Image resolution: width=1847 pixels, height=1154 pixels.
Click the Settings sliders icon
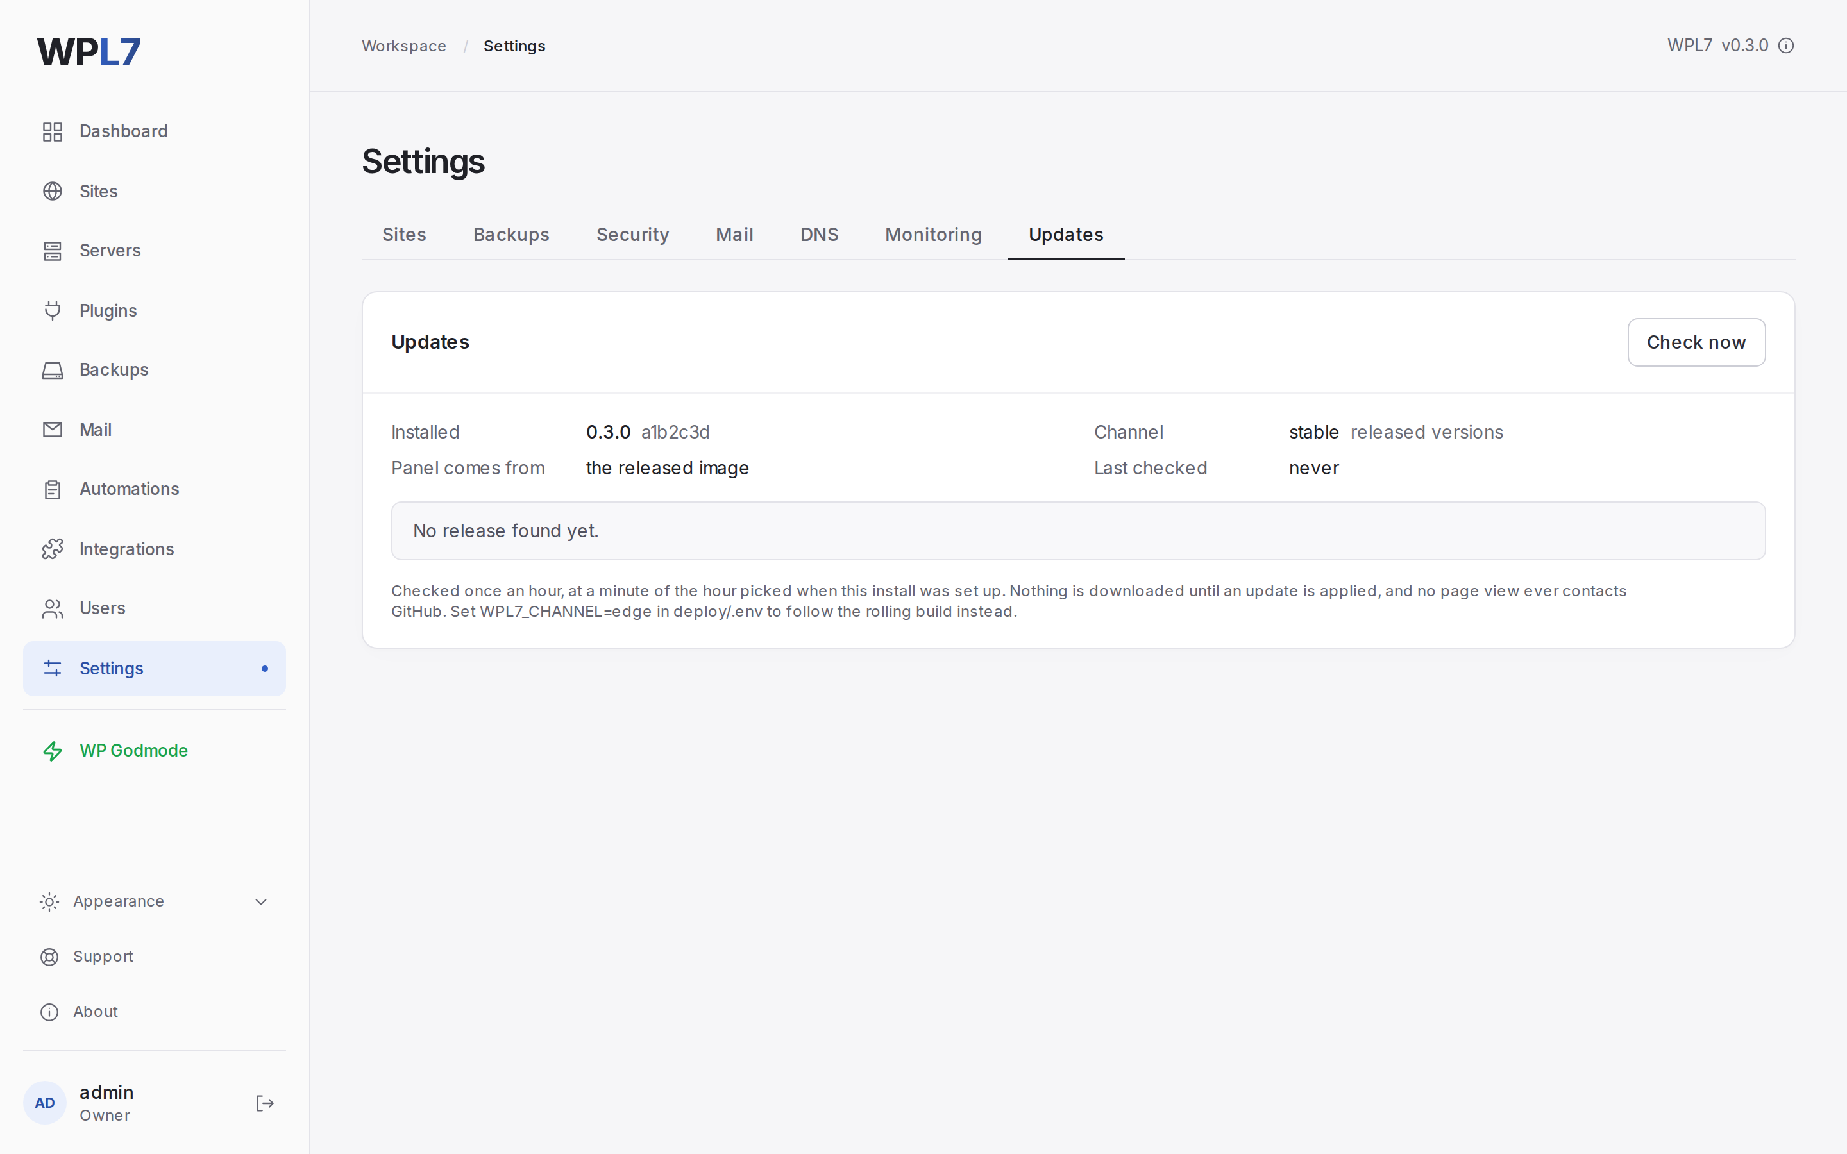(52, 669)
